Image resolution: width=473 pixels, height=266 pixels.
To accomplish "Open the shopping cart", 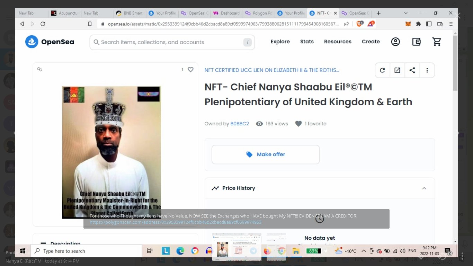I will point(437,42).
